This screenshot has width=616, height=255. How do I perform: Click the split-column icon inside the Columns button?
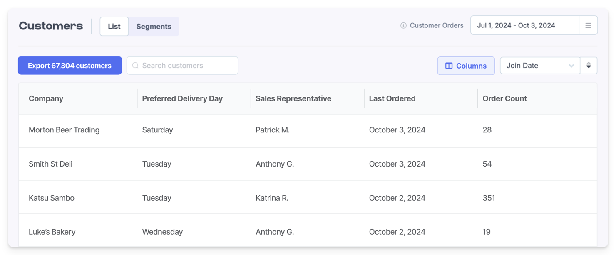click(450, 66)
